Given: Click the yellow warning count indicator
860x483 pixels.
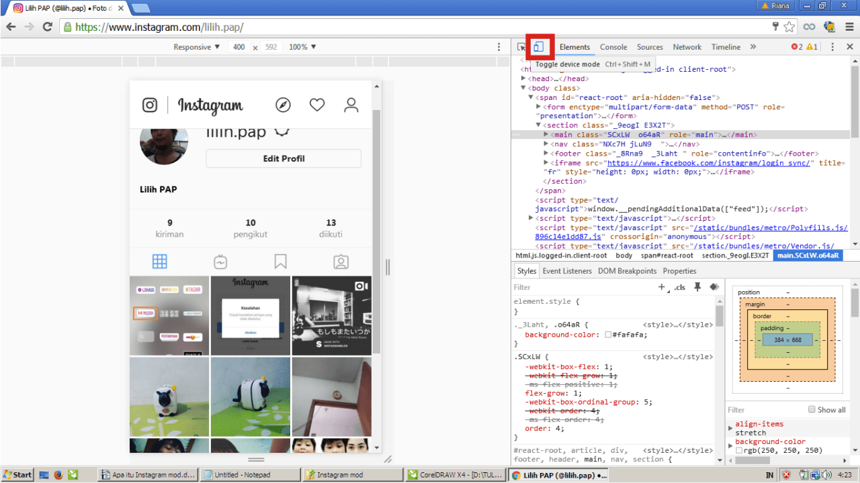Looking at the screenshot, I should click(x=812, y=47).
